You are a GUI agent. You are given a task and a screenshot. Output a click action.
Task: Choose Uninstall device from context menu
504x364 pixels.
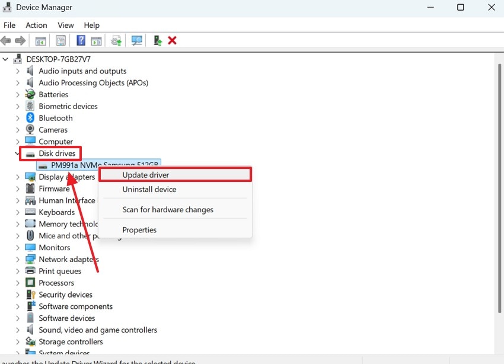(175, 189)
